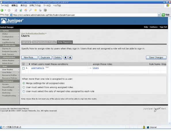Open the Home page icon
Image resolution: width=171 pixels, height=131 pixels.
[26, 10]
